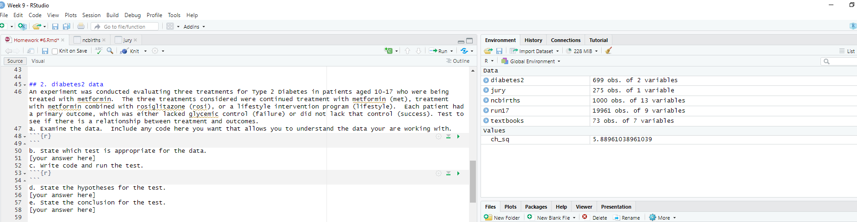Screen dimensions: 857x222
Task: Run all chunks above line 48 chunk
Action: (x=448, y=136)
